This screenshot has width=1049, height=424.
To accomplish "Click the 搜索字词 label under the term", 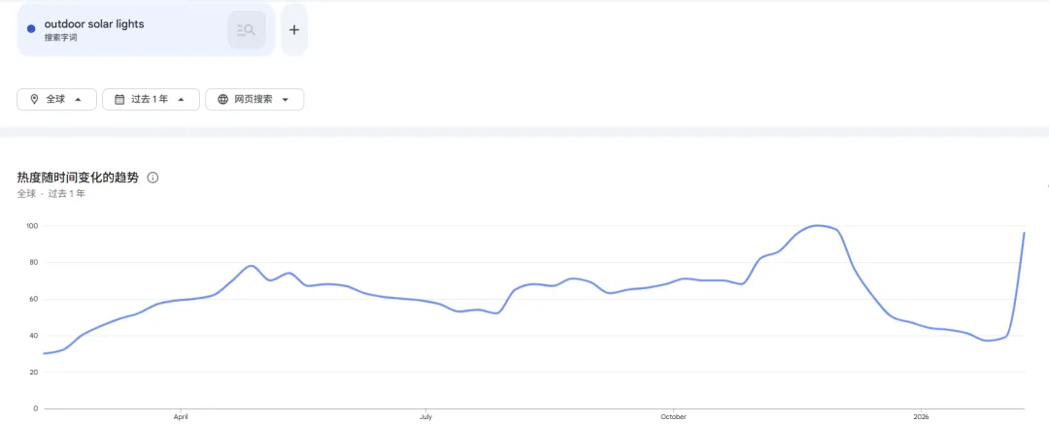I will (x=60, y=38).
